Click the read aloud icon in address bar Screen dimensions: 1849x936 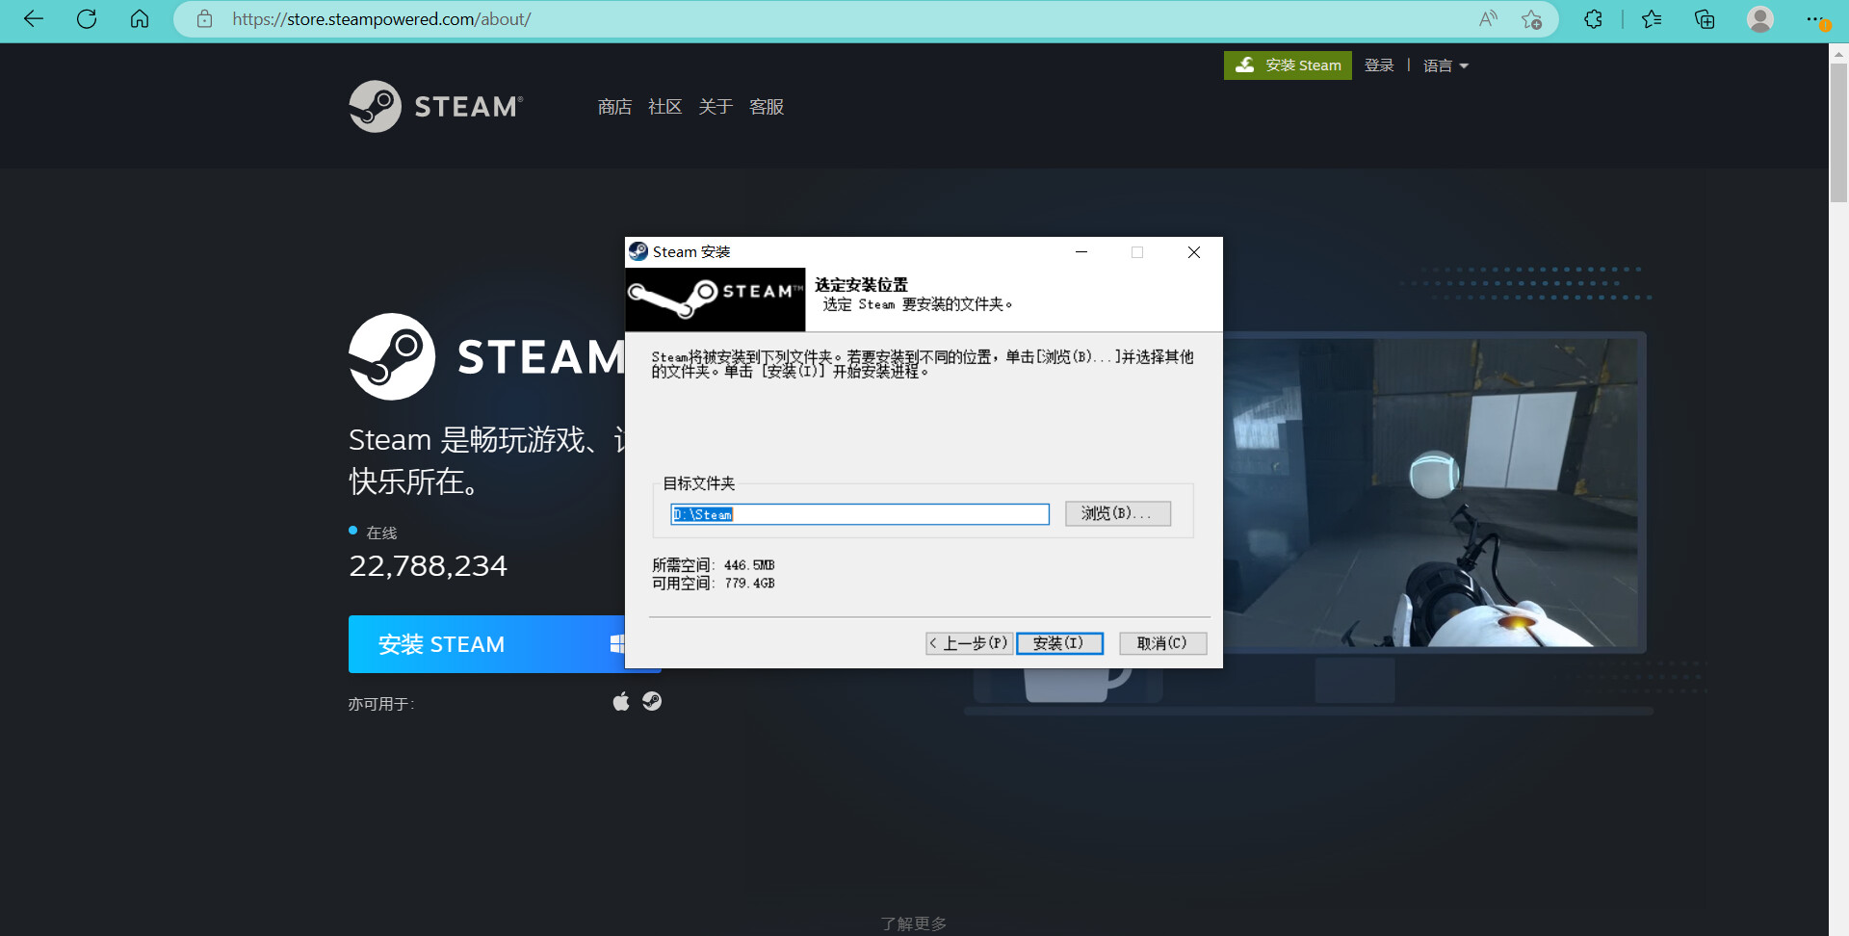(x=1488, y=19)
